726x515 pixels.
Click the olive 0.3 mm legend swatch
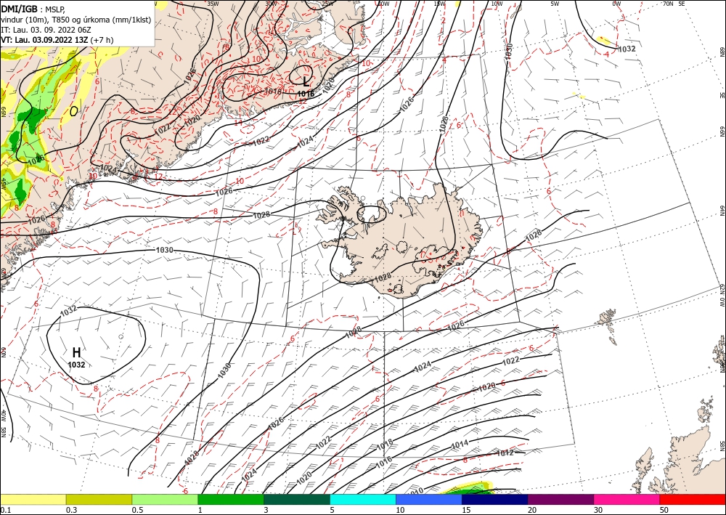coord(99,499)
